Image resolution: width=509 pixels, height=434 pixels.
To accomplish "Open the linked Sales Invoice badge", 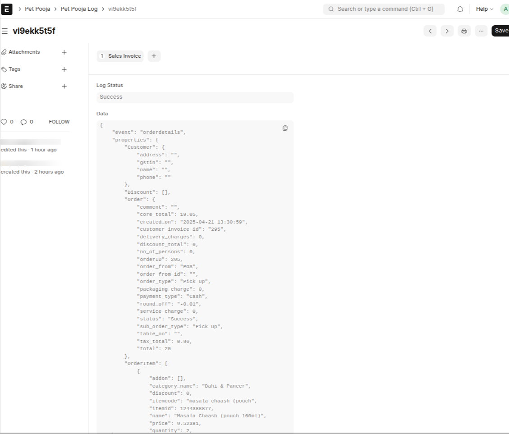I will click(x=120, y=56).
